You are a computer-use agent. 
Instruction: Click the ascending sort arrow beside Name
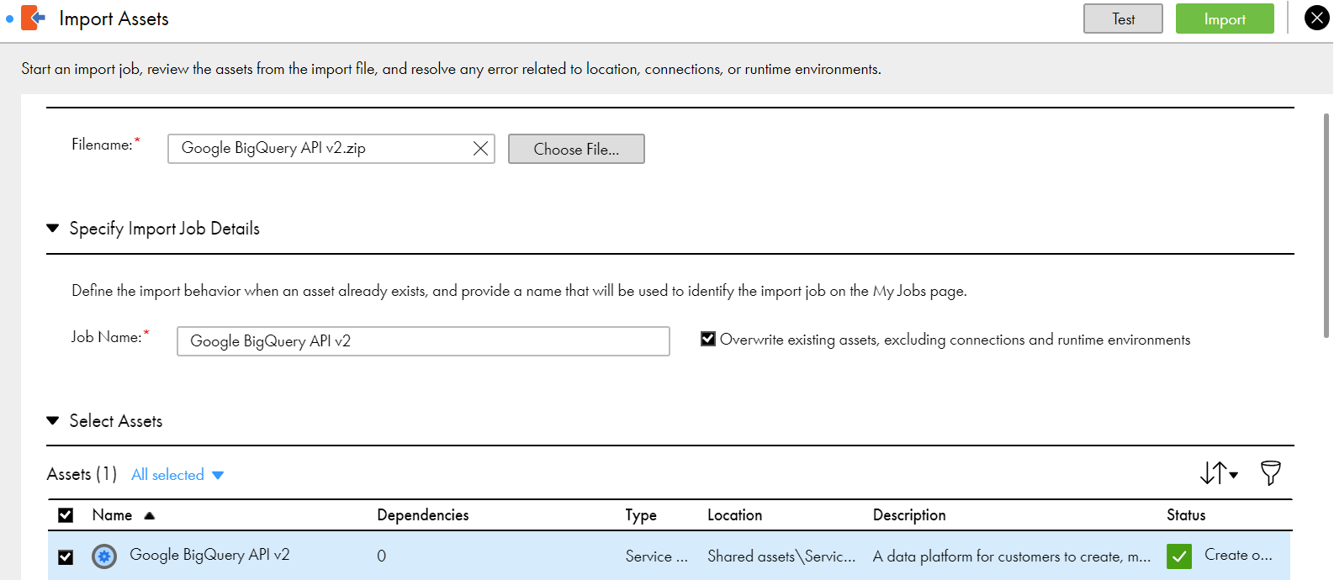(150, 516)
